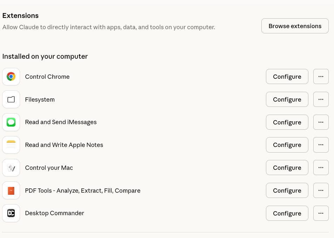Open more options for Desktop Commander
The width and height of the screenshot is (334, 238).
point(321,213)
